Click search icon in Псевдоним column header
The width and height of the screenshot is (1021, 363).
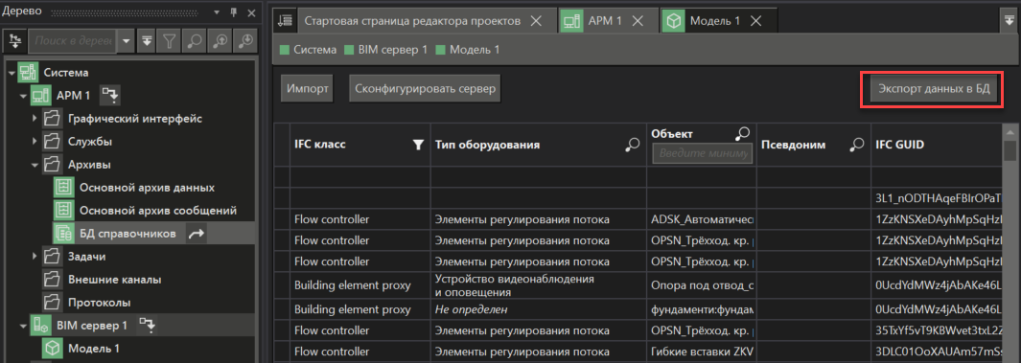pos(856,145)
